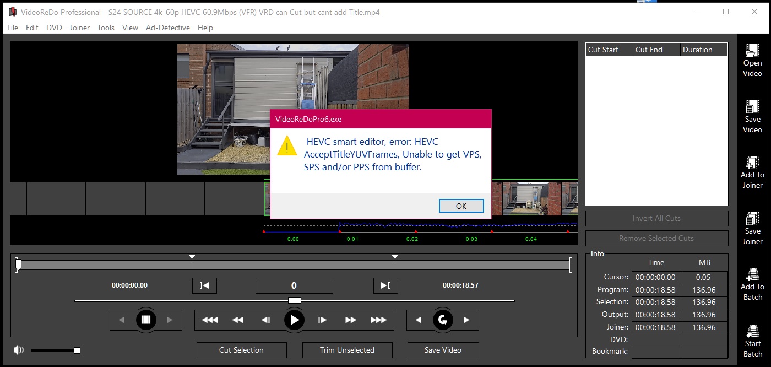771x367 pixels.
Task: Click Open Video in right sidebar
Action: pyautogui.click(x=752, y=61)
